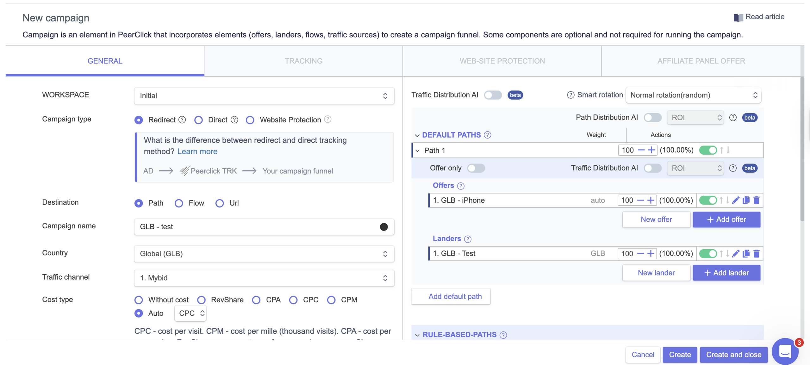This screenshot has height=365, width=810.
Task: Delete the GLB - Test lander
Action: pyautogui.click(x=757, y=253)
